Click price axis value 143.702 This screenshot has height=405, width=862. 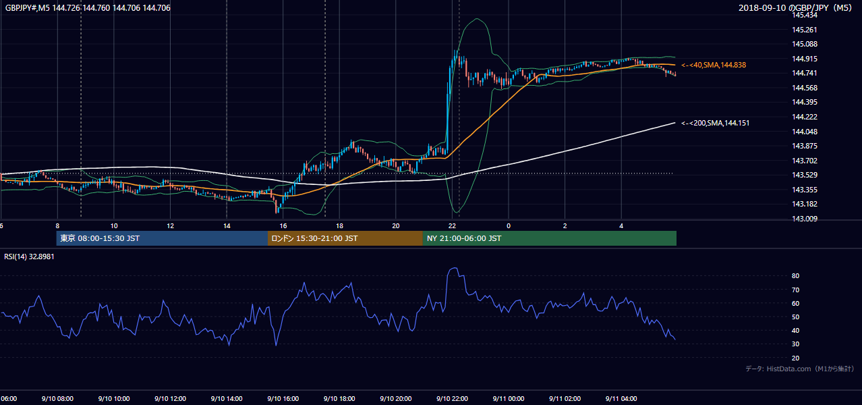click(x=804, y=161)
